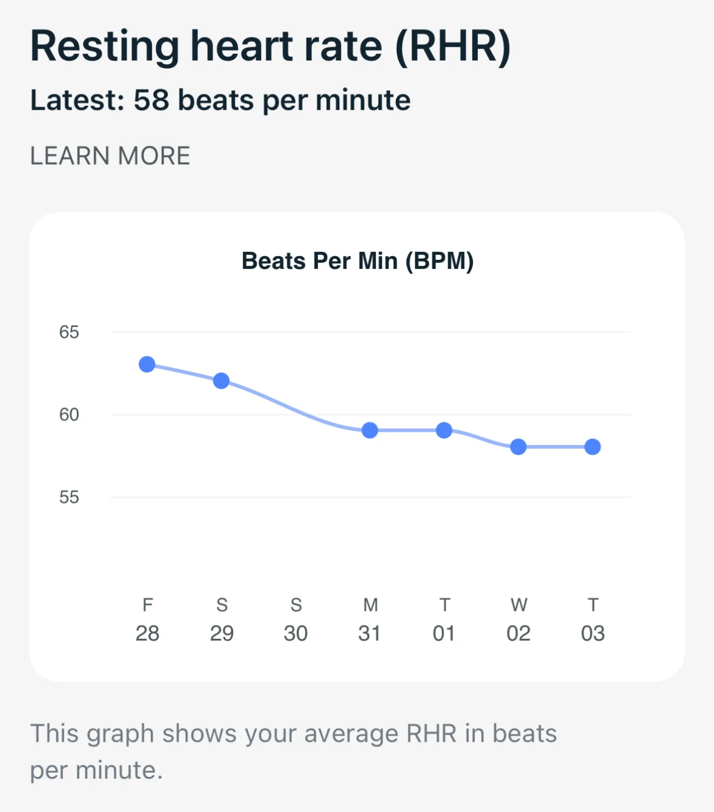This screenshot has width=714, height=812.
Task: Select the Thursday 03 data point
Action: [x=593, y=447]
